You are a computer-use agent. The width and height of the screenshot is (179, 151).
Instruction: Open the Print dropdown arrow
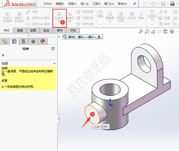(177, 4)
